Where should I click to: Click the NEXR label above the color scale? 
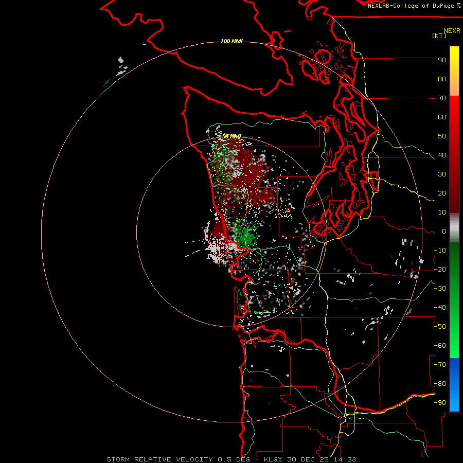click(452, 31)
